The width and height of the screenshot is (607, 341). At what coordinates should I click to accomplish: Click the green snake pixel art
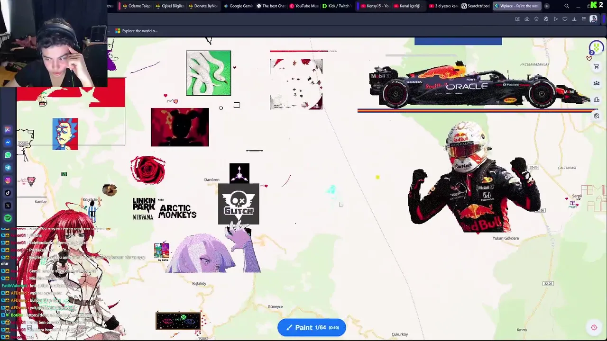[x=209, y=73]
